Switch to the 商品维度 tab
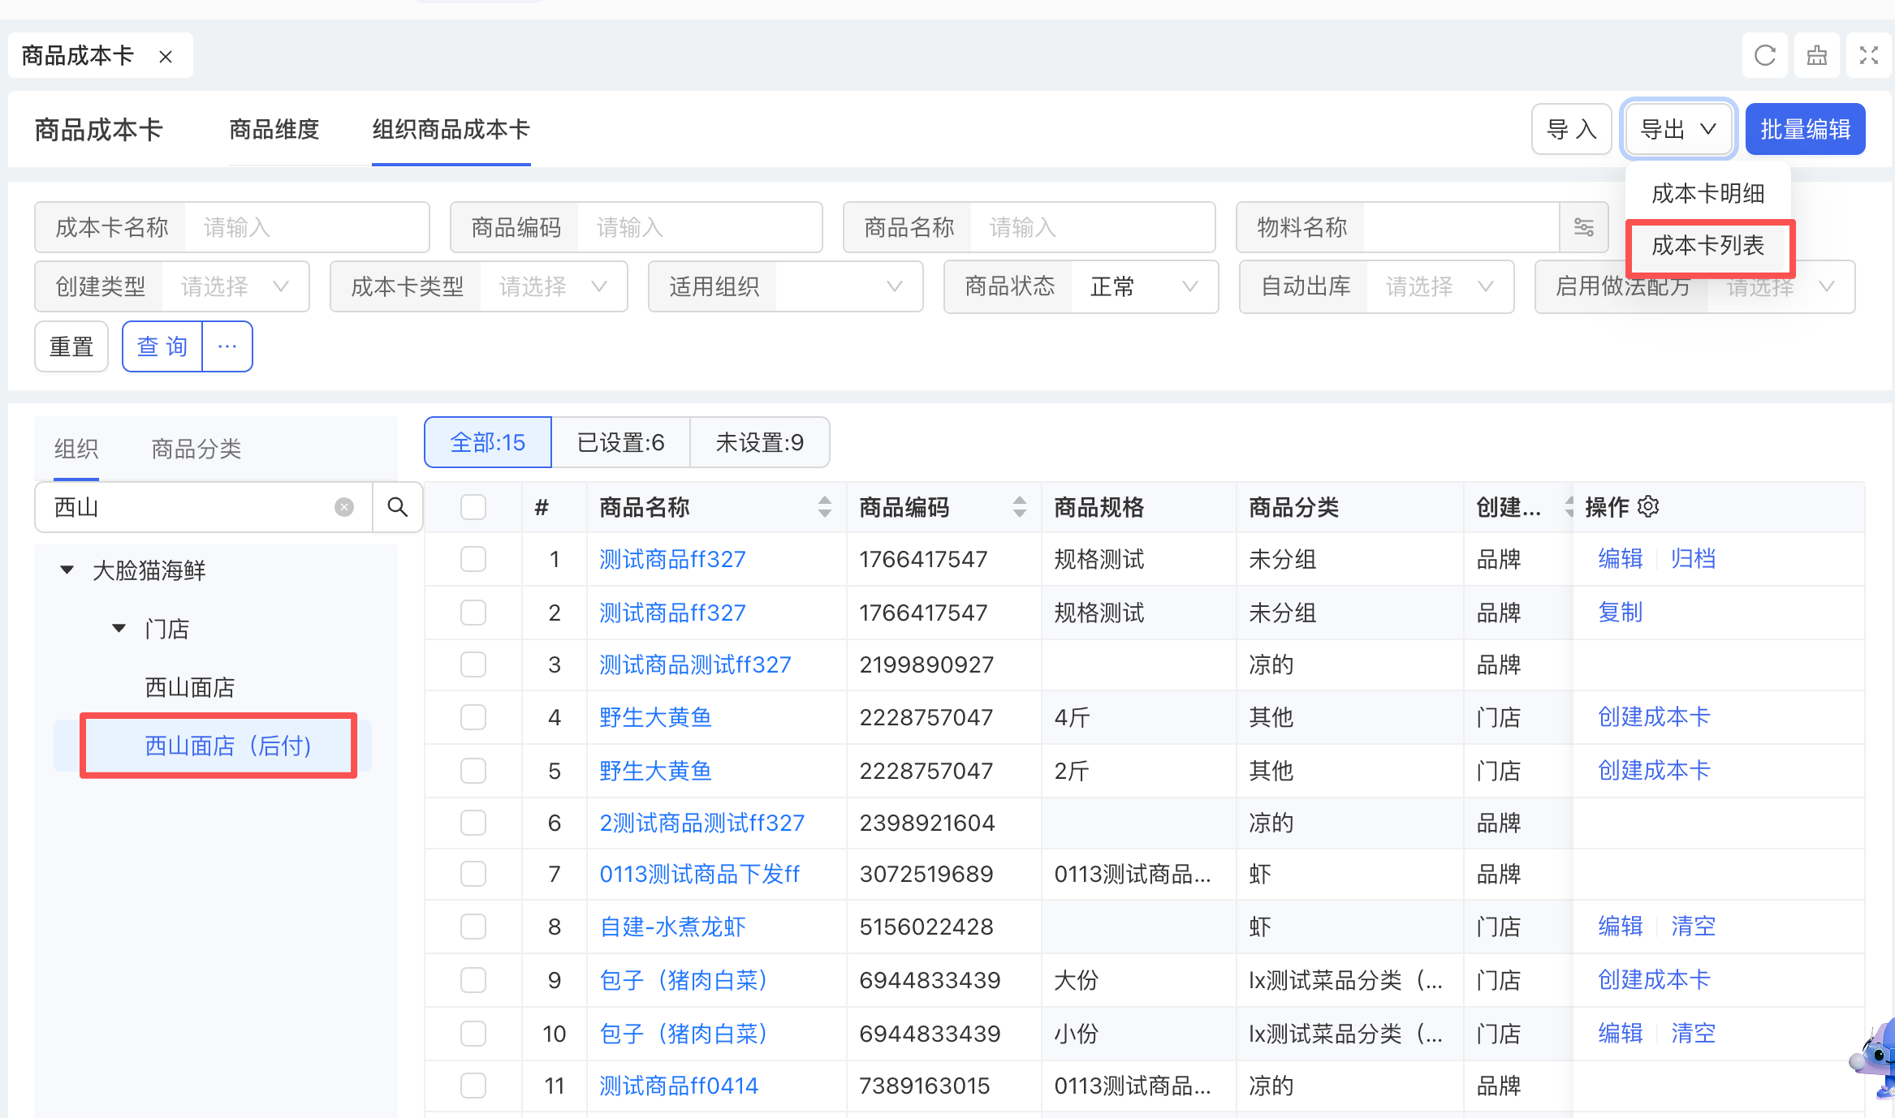Screen dimensions: 1895x1118 point(274,130)
